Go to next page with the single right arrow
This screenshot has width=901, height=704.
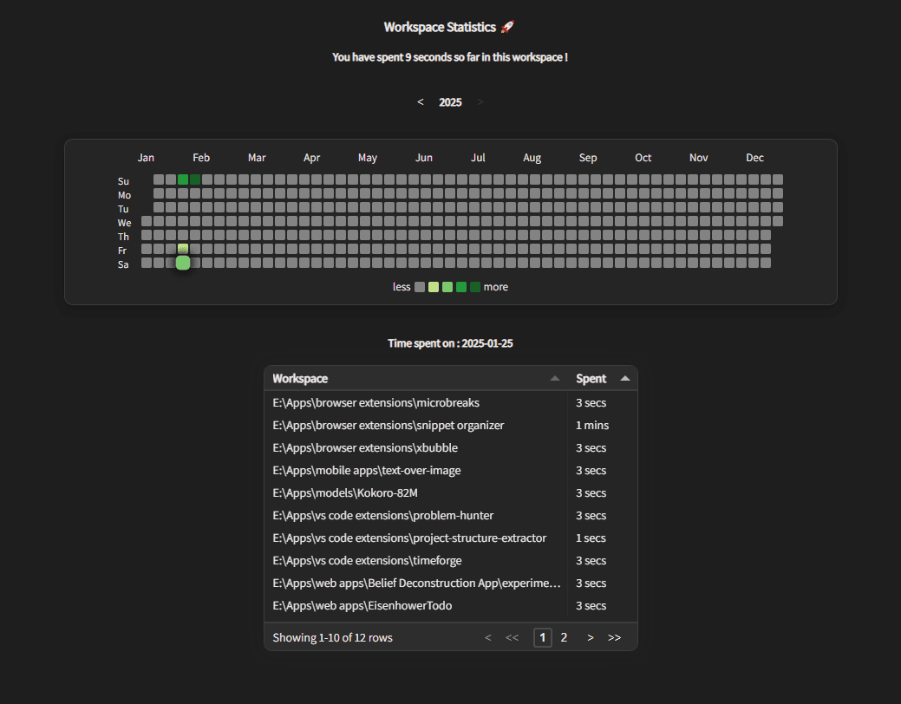click(591, 638)
